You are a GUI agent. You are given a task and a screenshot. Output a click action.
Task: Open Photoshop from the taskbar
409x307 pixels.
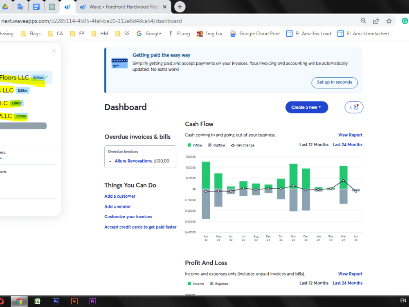click(x=56, y=302)
